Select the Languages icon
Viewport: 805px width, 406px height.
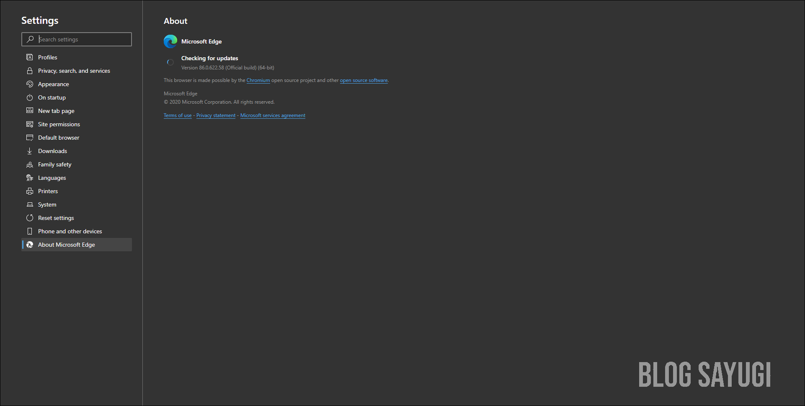pos(29,178)
